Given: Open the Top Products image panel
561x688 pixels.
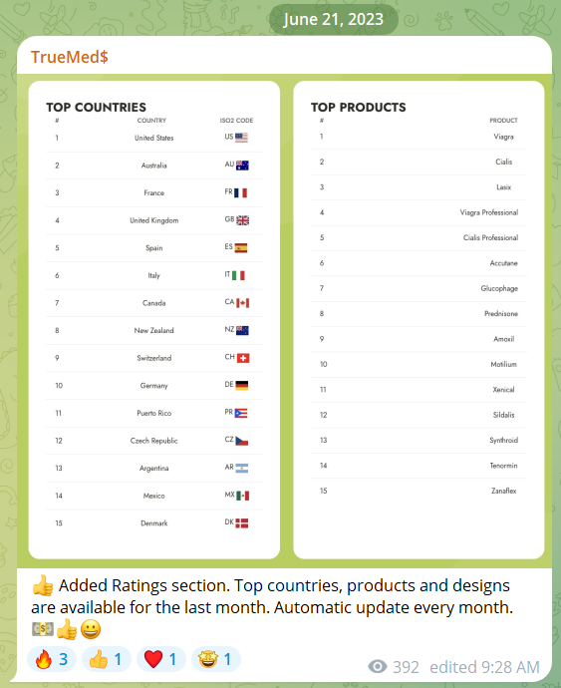Looking at the screenshot, I should click(419, 319).
